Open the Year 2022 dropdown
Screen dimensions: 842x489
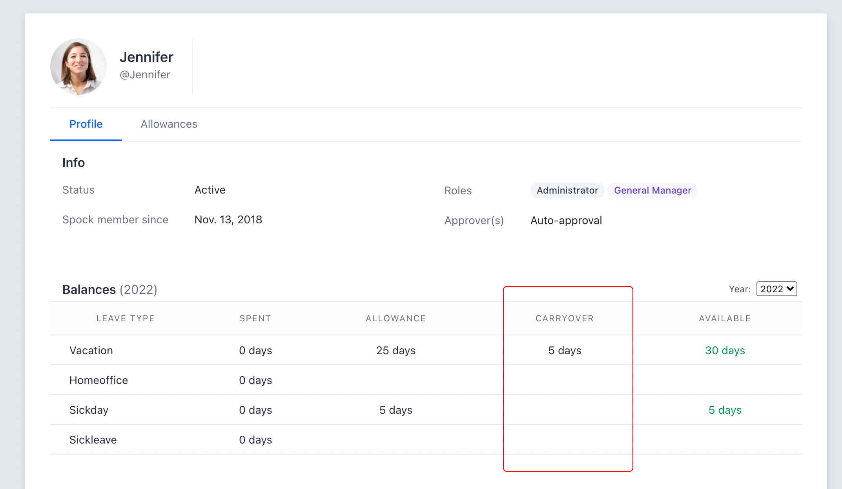point(776,289)
